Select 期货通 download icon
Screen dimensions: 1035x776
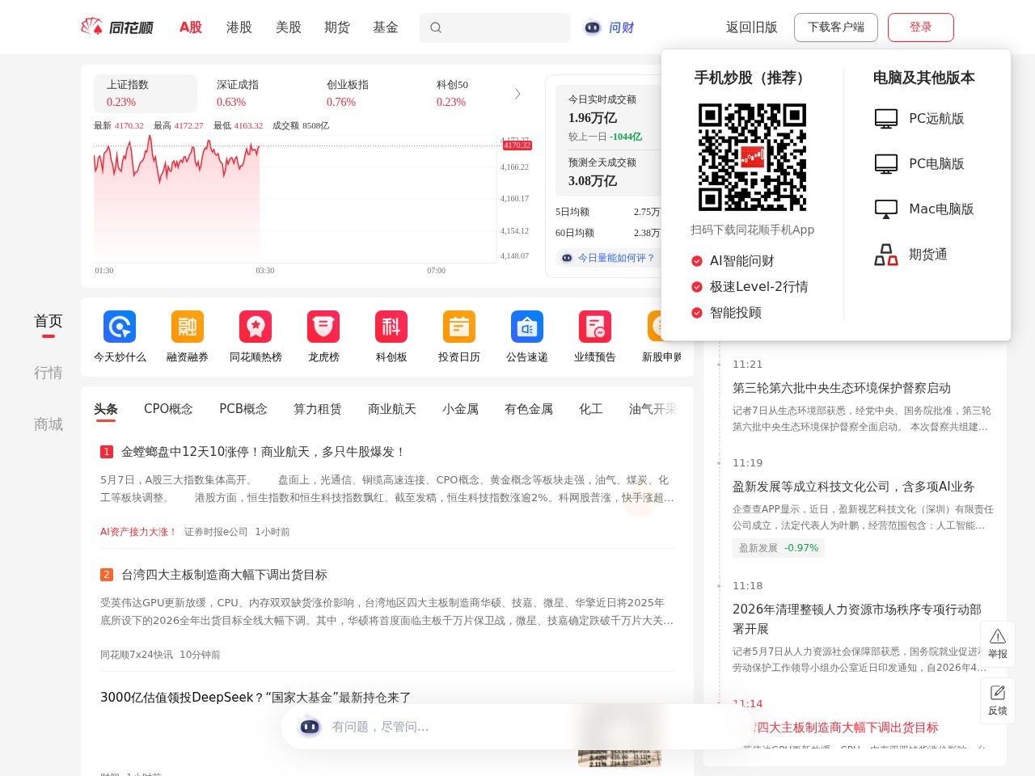tap(886, 255)
